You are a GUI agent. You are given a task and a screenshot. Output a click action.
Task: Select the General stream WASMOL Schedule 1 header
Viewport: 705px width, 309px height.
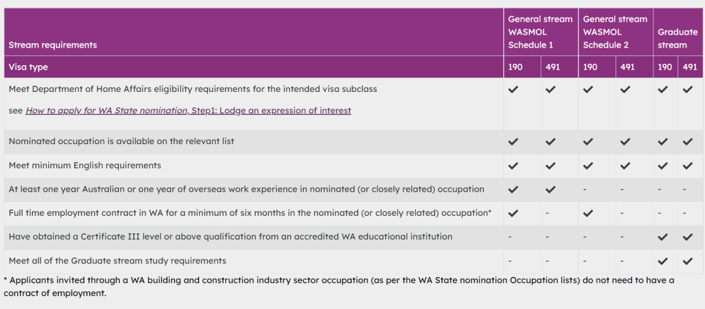point(540,32)
